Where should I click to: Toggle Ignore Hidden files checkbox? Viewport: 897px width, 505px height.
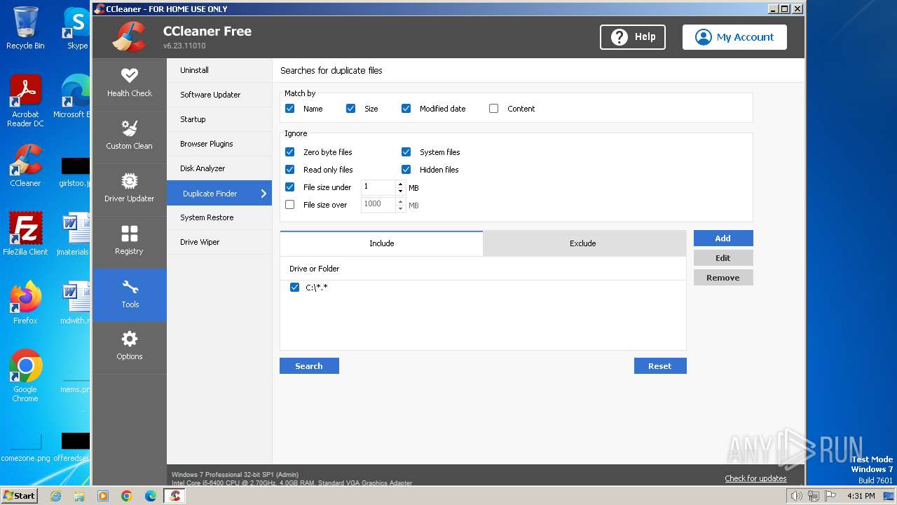click(406, 170)
